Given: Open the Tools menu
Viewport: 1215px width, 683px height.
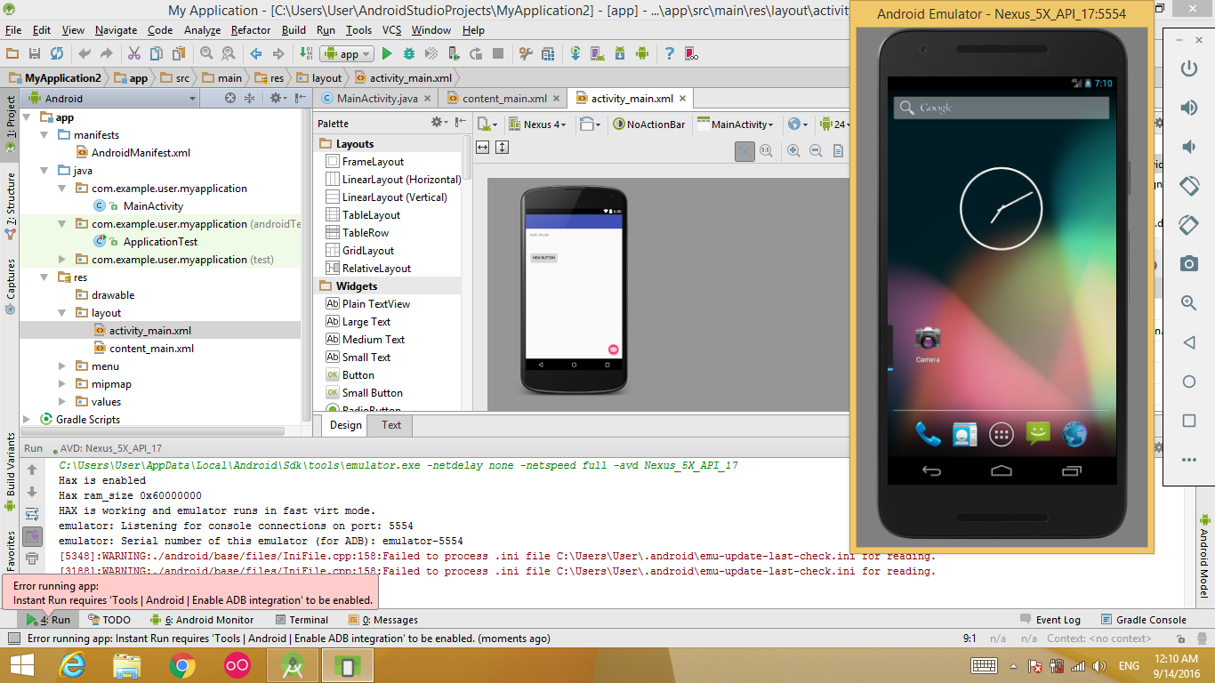Looking at the screenshot, I should tap(358, 30).
